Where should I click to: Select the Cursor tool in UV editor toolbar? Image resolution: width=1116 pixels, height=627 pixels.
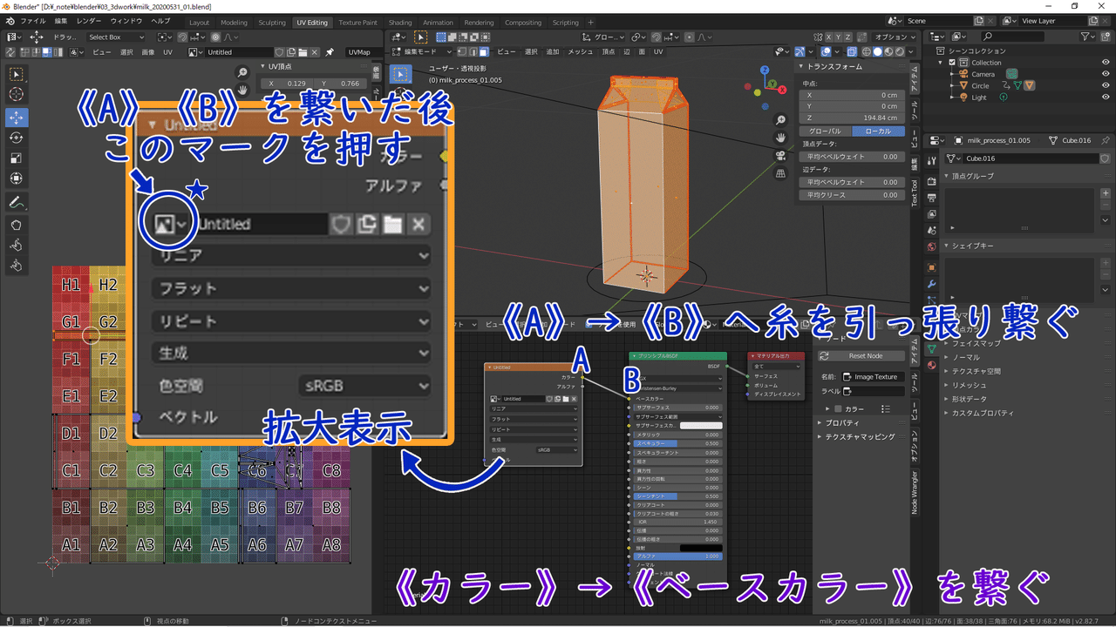click(17, 95)
